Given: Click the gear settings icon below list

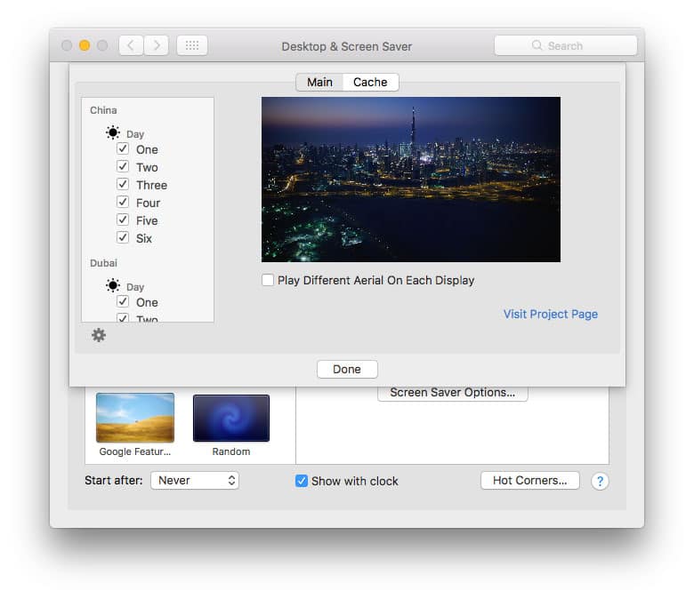Looking at the screenshot, I should coord(99,335).
